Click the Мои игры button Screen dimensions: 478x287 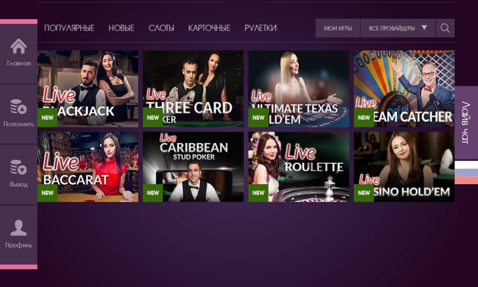coord(337,28)
